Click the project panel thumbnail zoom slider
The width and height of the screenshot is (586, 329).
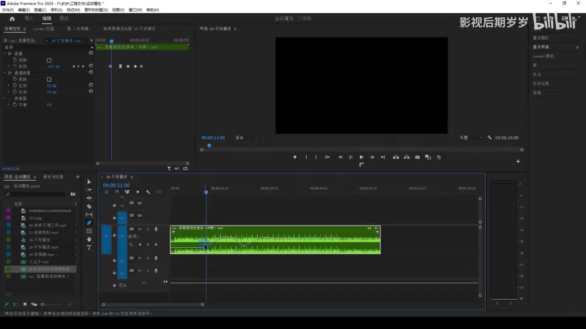pyautogui.click(x=43, y=304)
